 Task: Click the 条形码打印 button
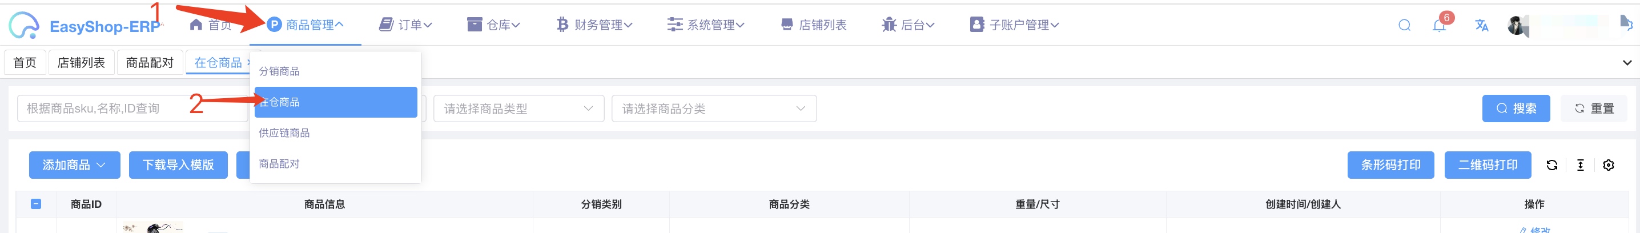(x=1390, y=165)
